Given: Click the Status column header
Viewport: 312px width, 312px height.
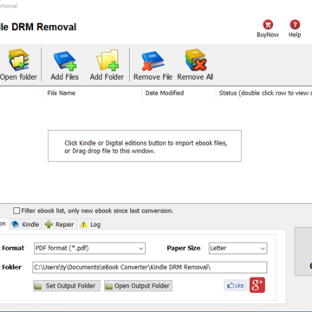Looking at the screenshot, I should (x=263, y=93).
